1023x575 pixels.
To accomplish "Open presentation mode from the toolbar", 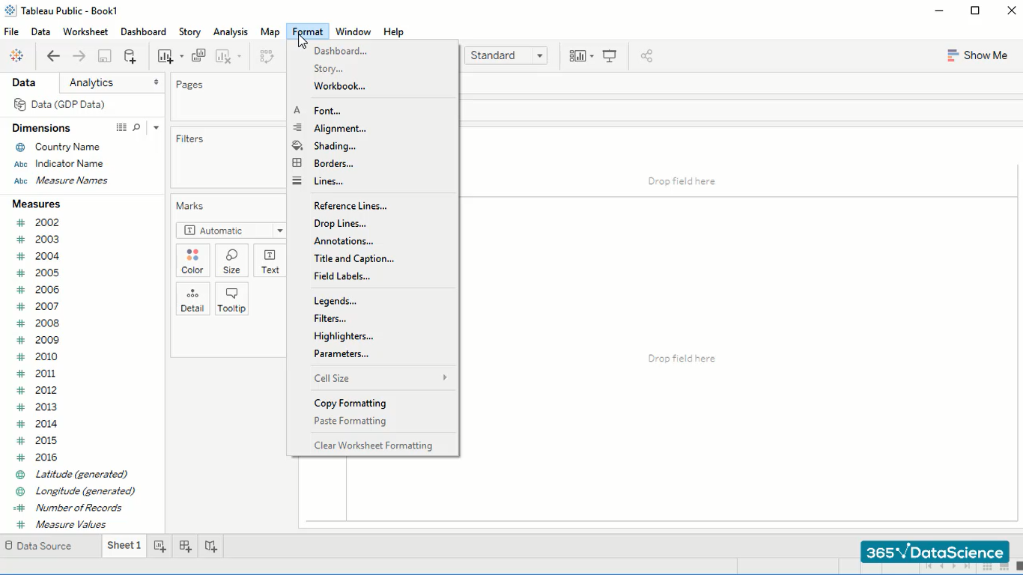I will [x=610, y=56].
